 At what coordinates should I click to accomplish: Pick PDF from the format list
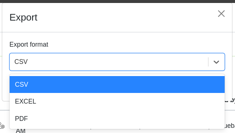coord(117,119)
